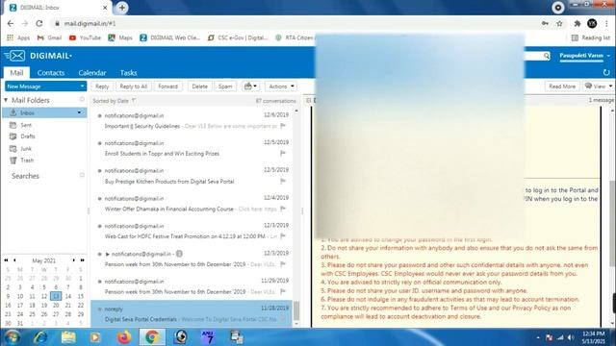Open Web Cast for HDFC email

pyautogui.click(x=192, y=231)
